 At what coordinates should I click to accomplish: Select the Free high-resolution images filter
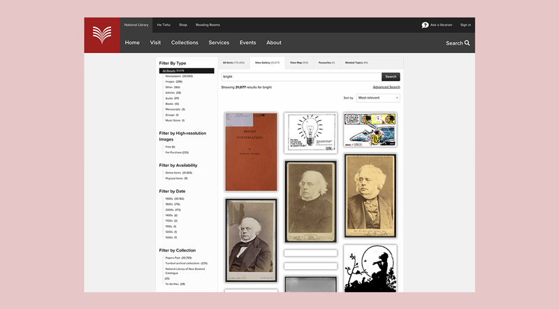coord(170,147)
